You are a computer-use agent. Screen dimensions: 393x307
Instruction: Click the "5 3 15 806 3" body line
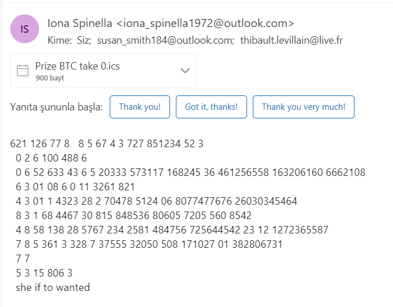(x=45, y=273)
